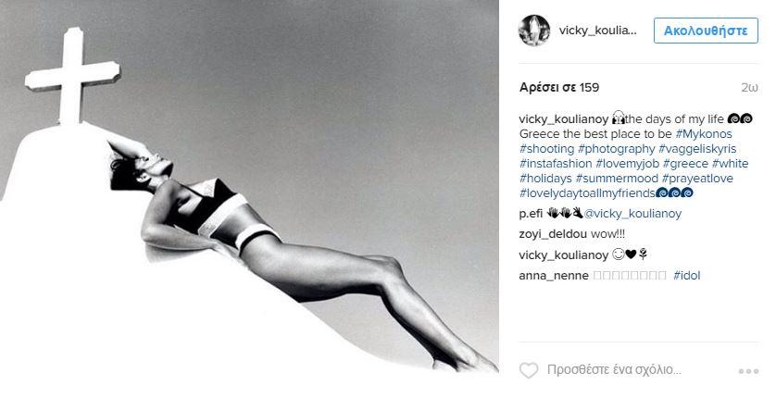Like the post with the heart icon
776x397 pixels.
pos(528,370)
